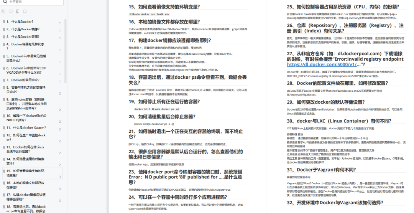This screenshot has width=414, height=213.
Task: Open bookmark 18、容器退出后，通过docker ps命令
Action: pos(26,209)
